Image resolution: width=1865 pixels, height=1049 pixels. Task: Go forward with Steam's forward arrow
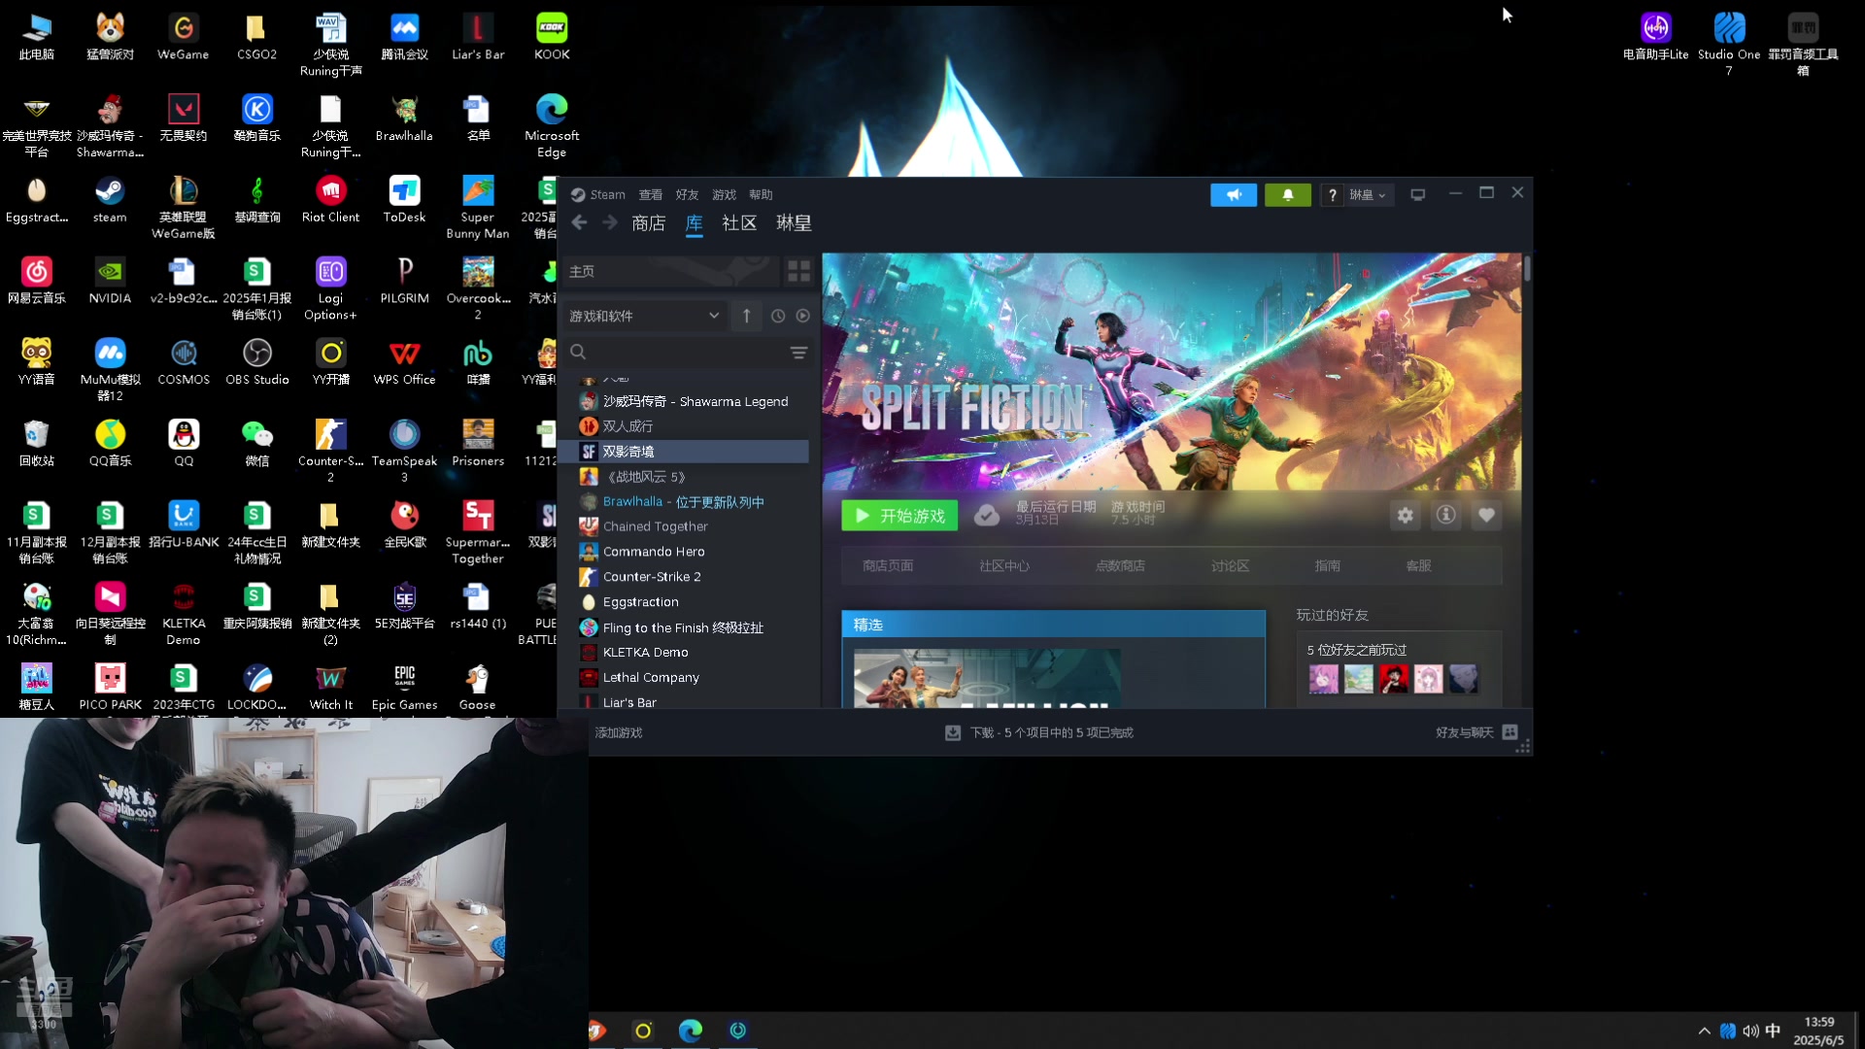[610, 223]
